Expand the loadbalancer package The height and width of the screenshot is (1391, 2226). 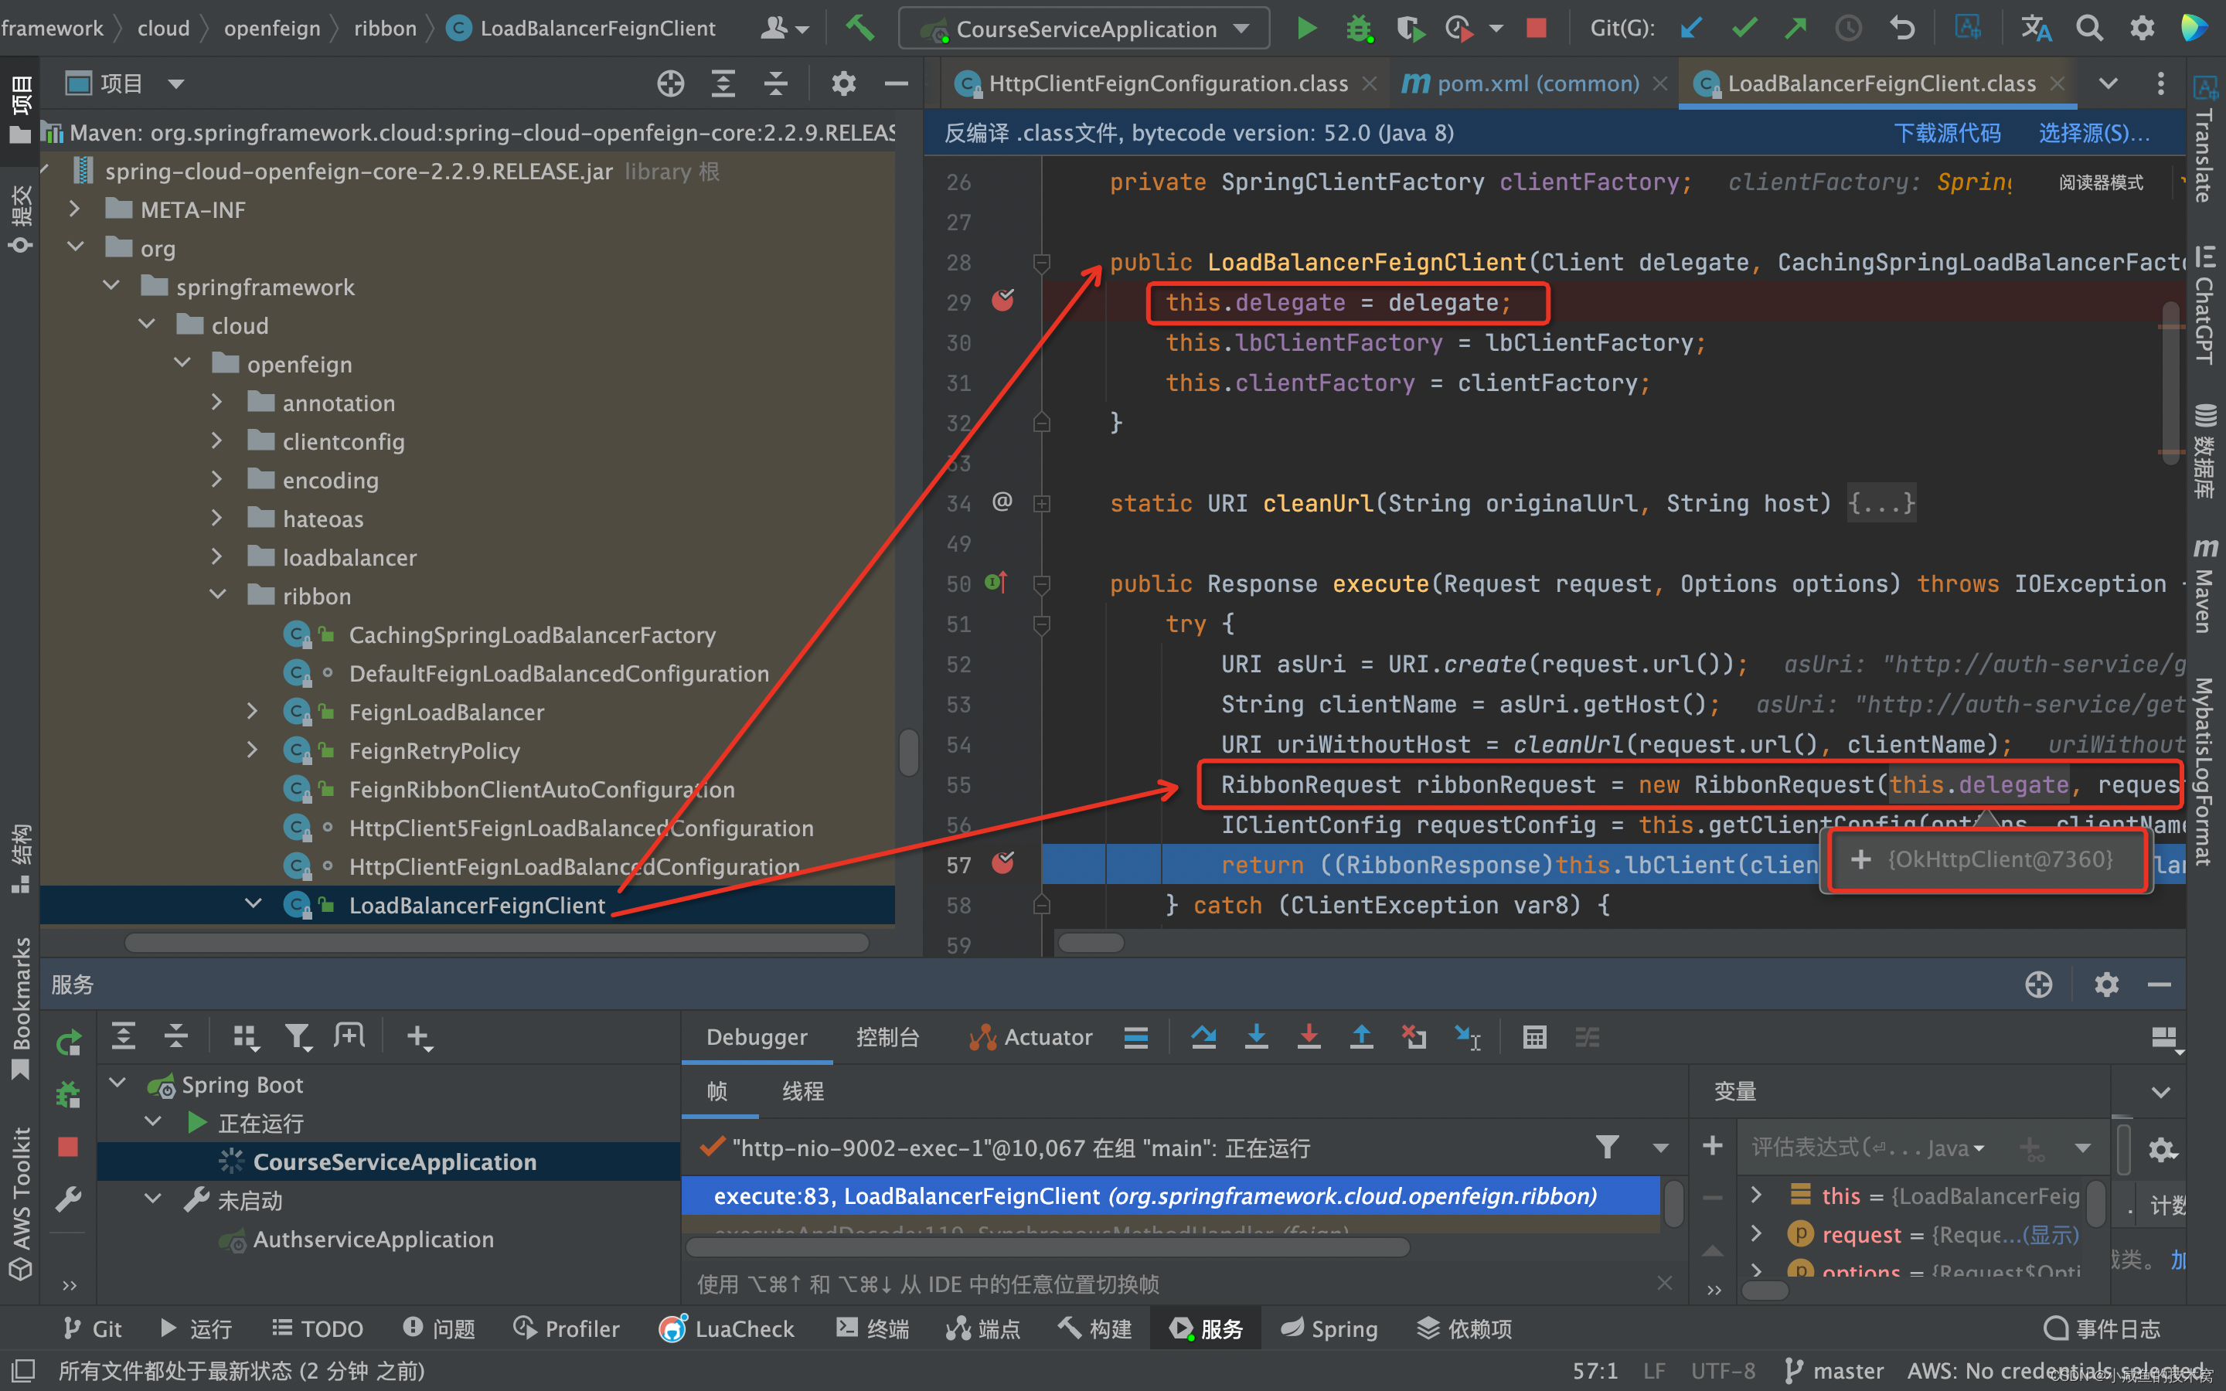[217, 556]
